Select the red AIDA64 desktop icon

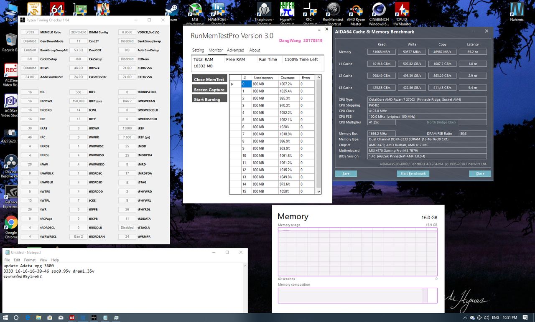57,9
